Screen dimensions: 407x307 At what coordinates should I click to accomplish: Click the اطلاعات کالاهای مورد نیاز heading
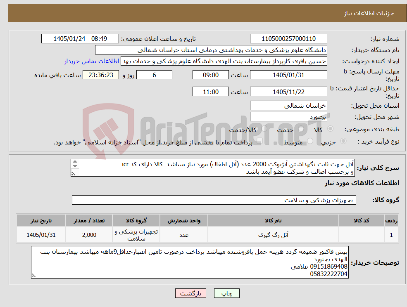362,183
